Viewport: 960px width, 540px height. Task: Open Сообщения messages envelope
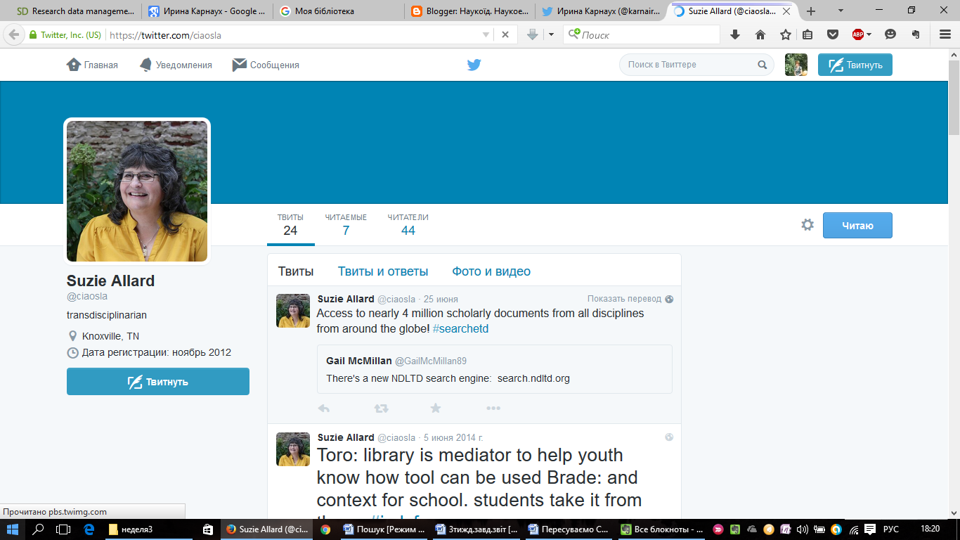coord(266,65)
